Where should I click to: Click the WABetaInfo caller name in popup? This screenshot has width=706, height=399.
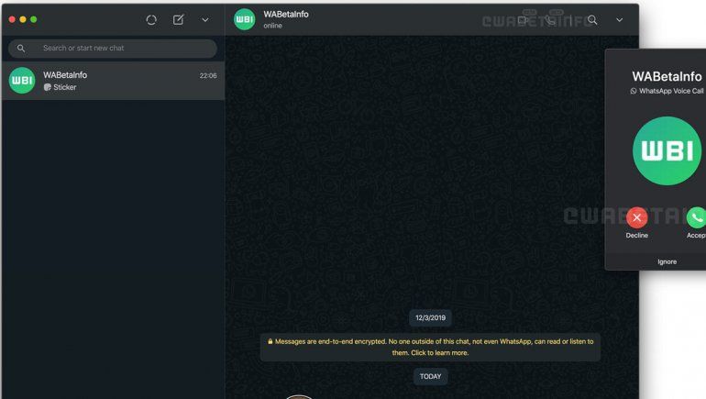pos(667,76)
